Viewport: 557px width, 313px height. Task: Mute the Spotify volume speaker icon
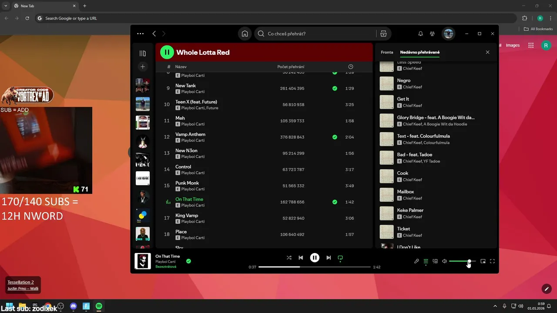[x=444, y=261]
